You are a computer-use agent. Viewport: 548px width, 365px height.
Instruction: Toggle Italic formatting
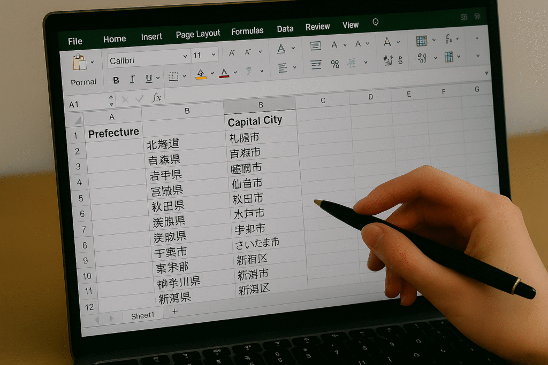coord(132,80)
